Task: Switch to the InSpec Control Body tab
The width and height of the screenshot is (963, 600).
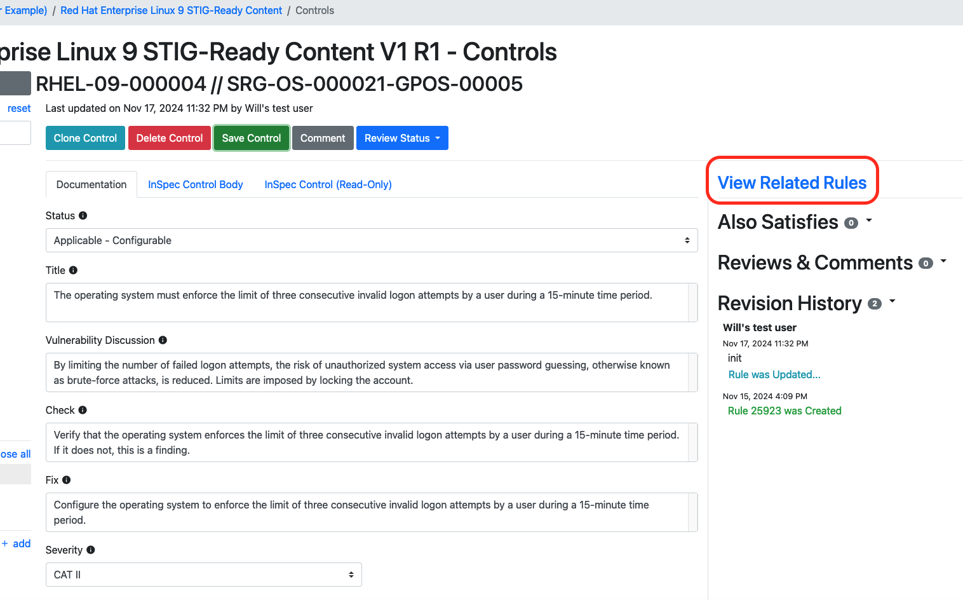Action: [x=195, y=184]
